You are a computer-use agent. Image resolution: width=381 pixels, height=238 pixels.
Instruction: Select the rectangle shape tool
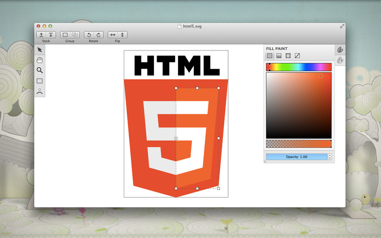point(40,81)
